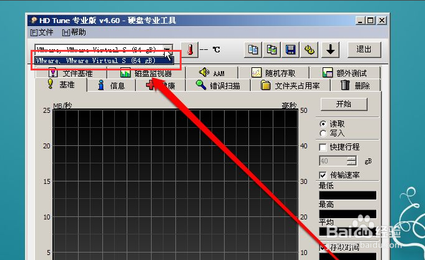Click the copy text to clipboard icon
The width and height of the screenshot is (425, 260).
point(253,50)
